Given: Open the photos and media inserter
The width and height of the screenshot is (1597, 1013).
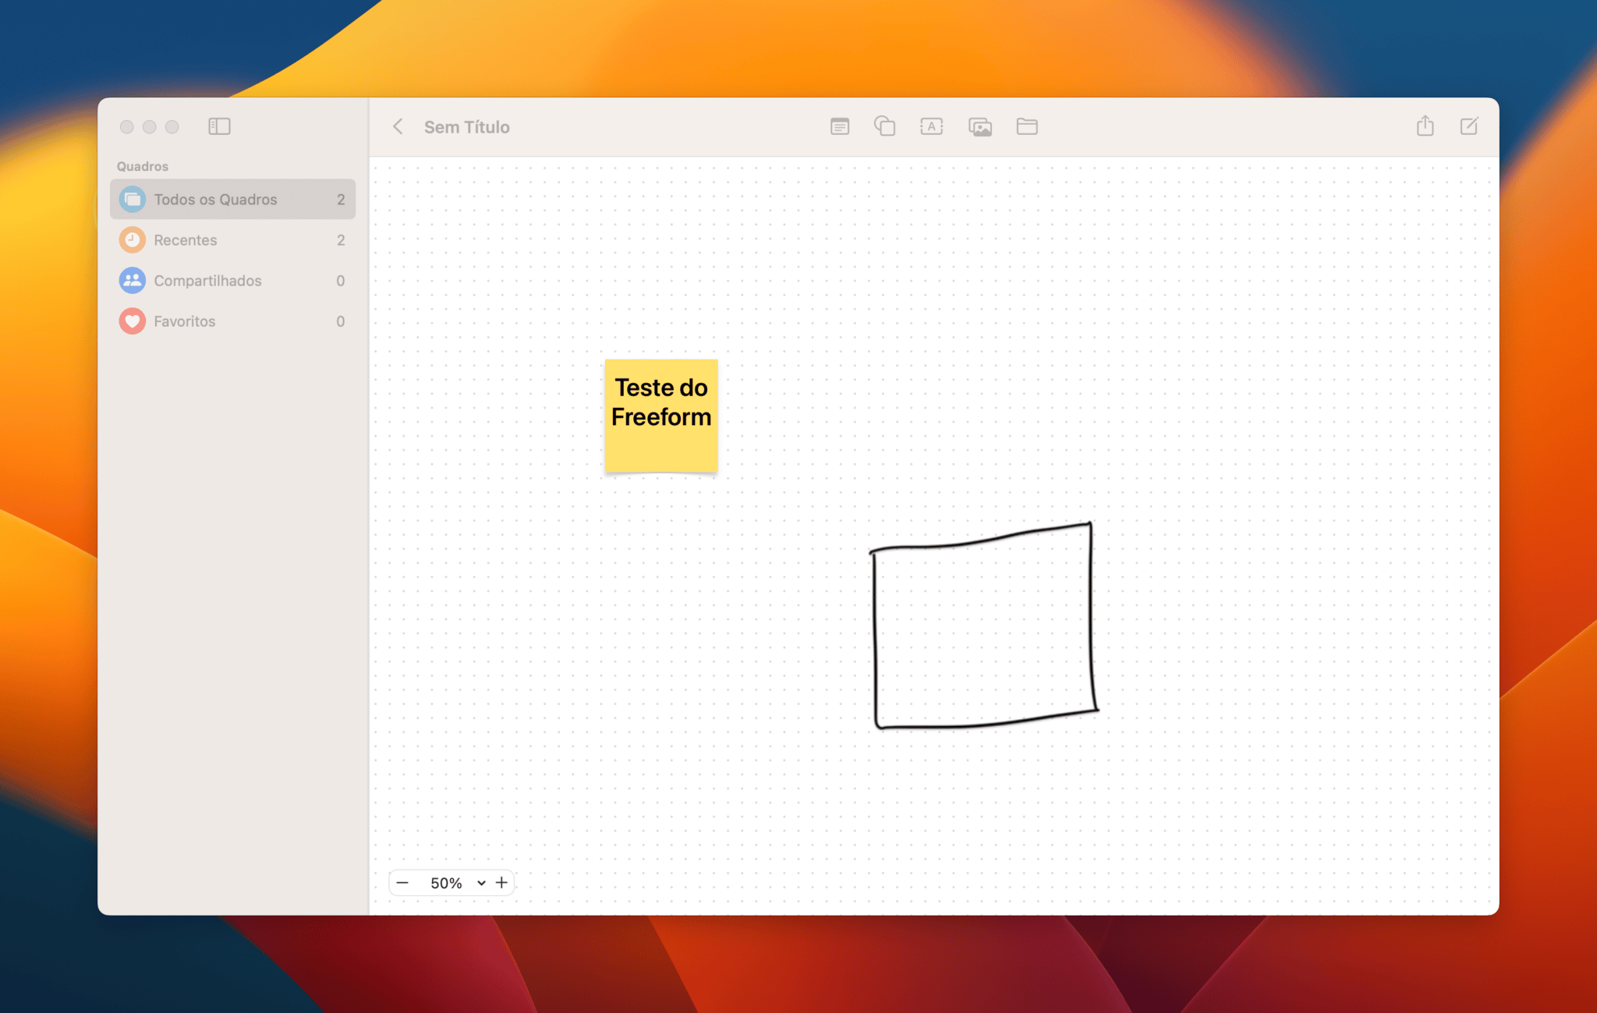Looking at the screenshot, I should click(x=979, y=126).
